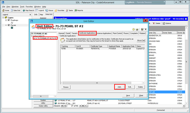Switch to the Complaints tab
This screenshot has height=113, width=190.
134,33
